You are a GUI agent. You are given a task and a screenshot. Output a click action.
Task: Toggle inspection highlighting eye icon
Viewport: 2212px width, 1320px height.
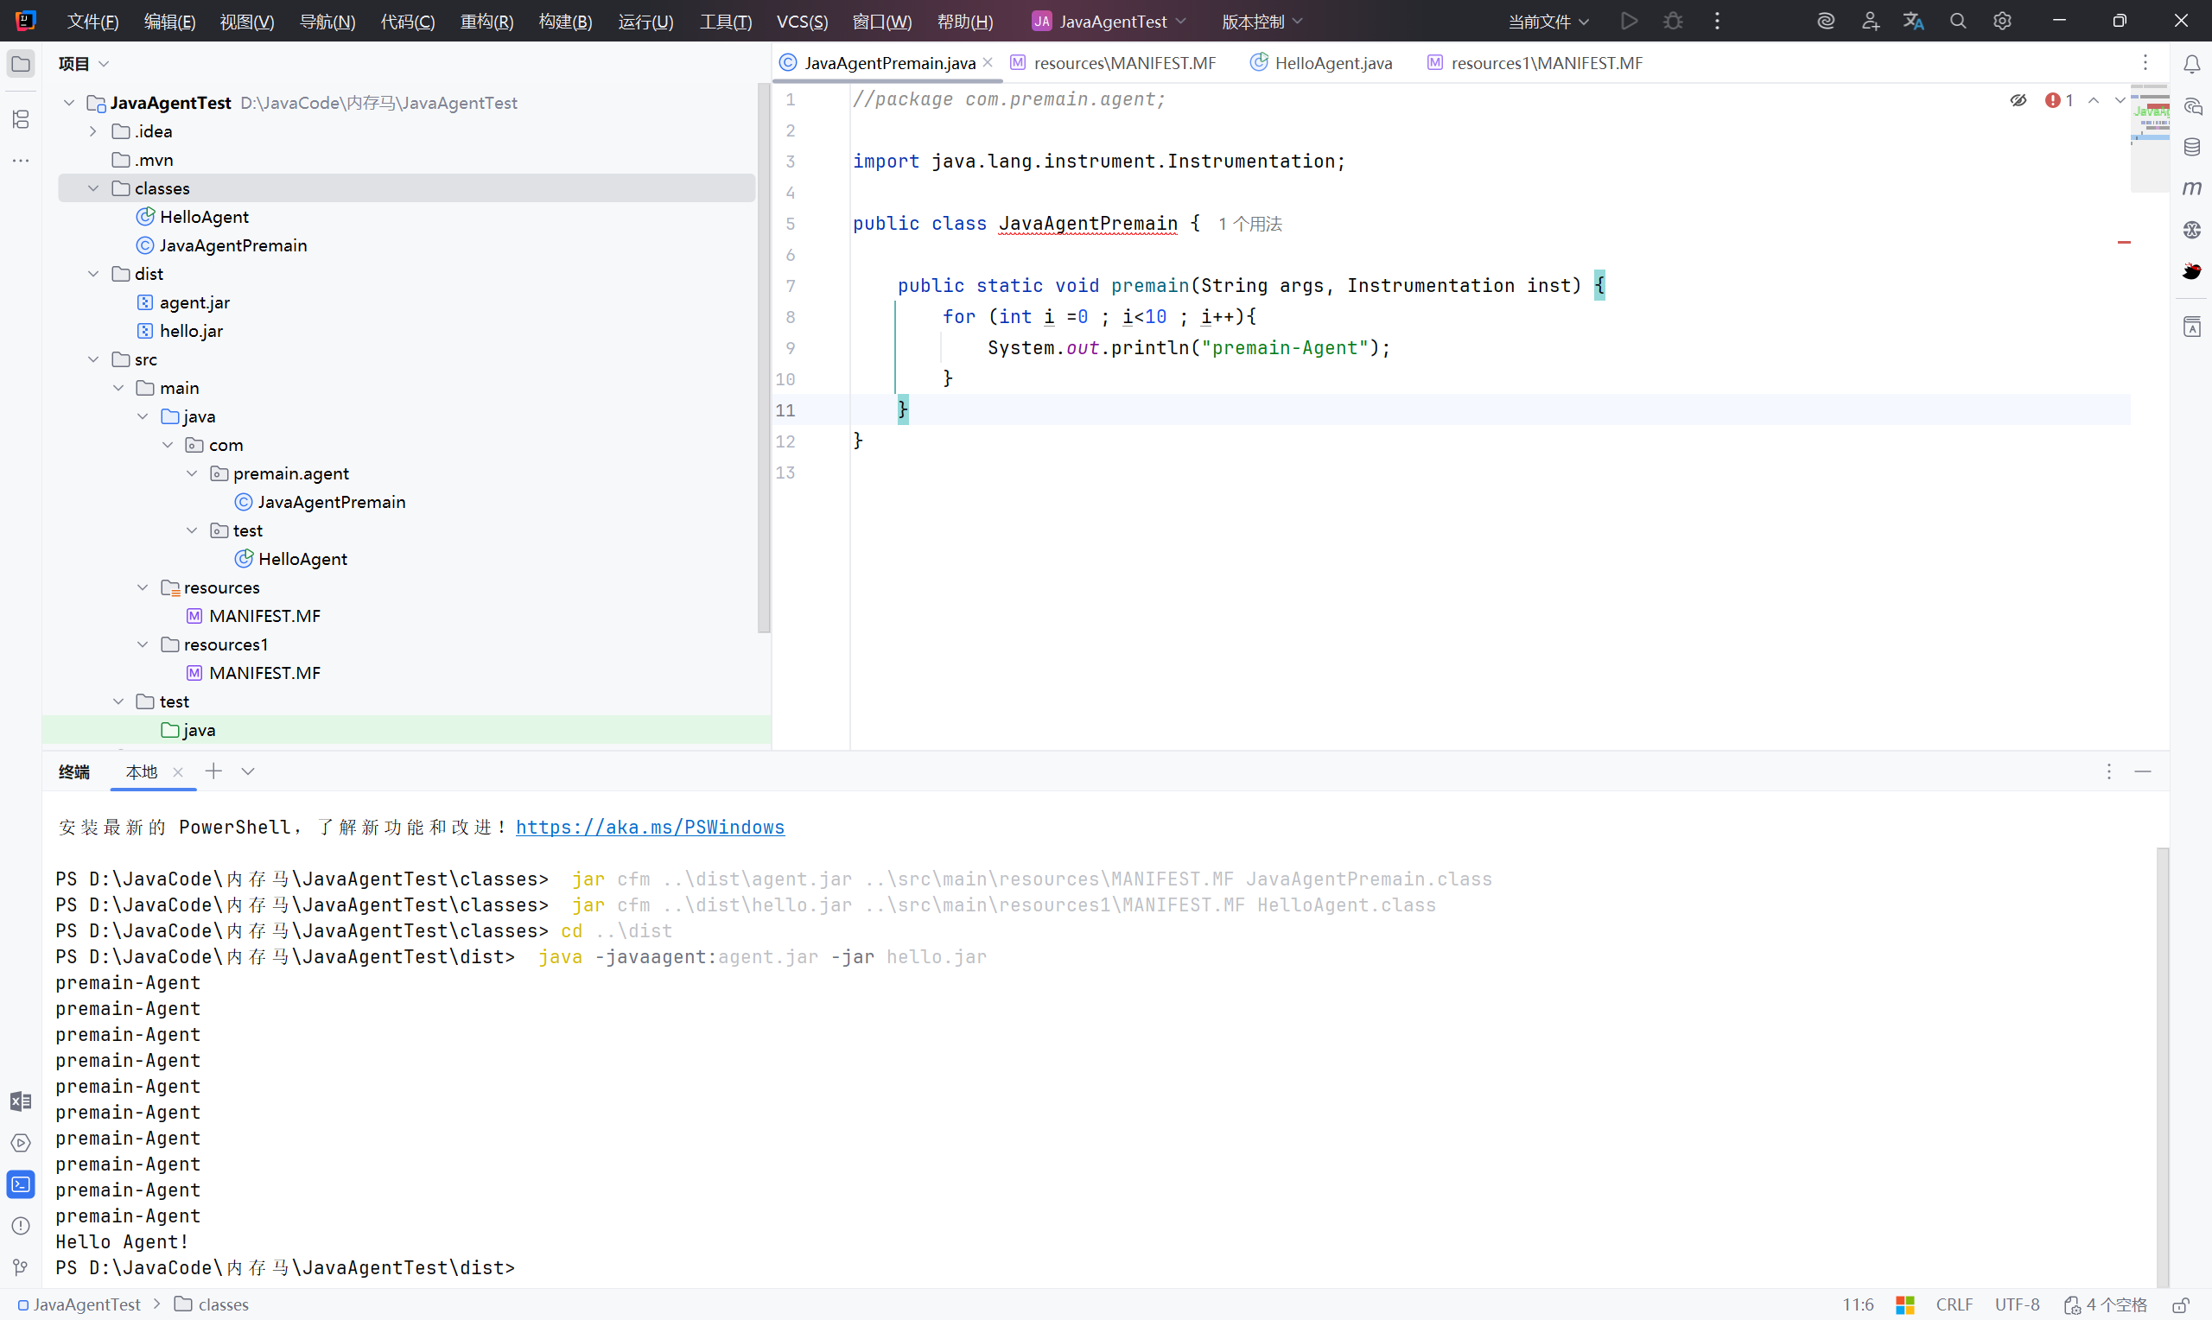tap(2018, 100)
